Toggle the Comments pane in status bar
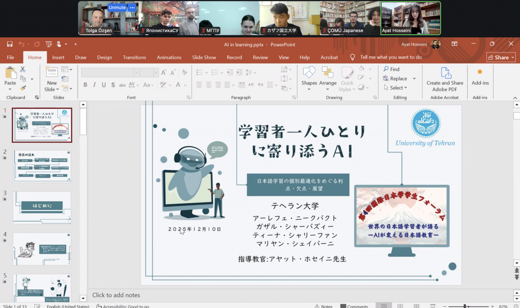The image size is (520, 308). (x=354, y=306)
